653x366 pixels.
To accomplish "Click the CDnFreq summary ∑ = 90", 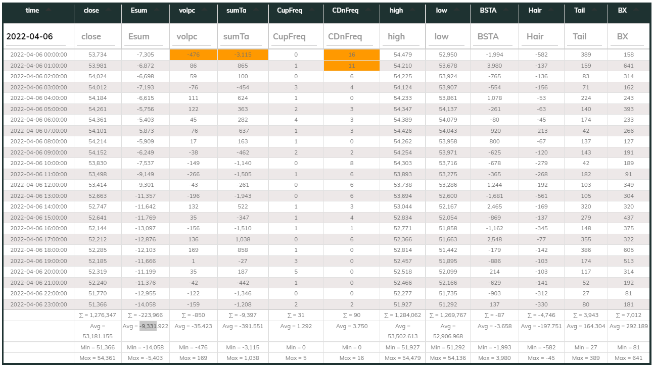I will [352, 316].
